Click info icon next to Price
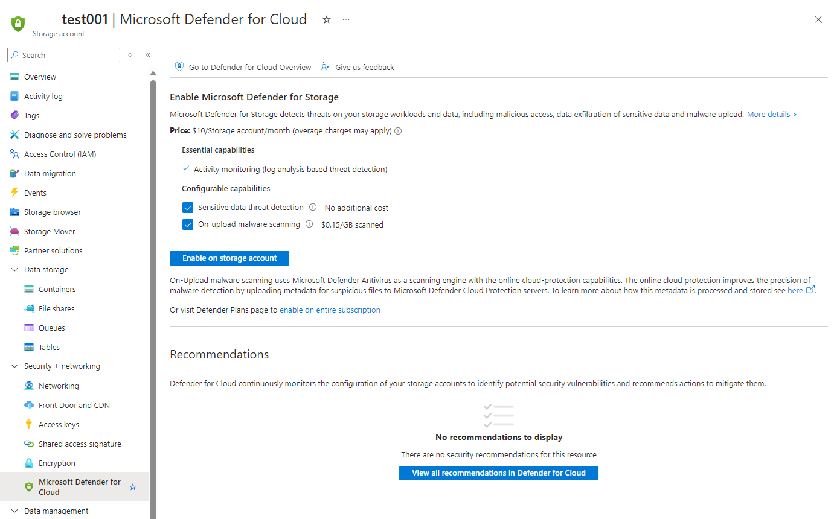 pos(398,131)
